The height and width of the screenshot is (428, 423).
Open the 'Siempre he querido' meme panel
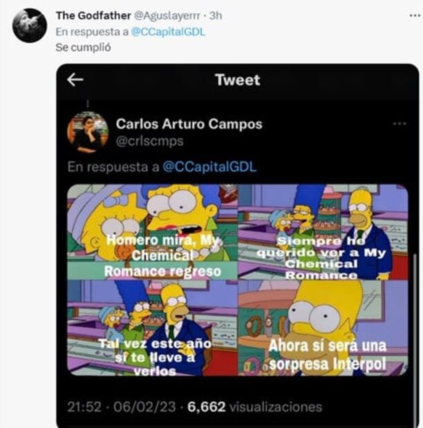323,231
